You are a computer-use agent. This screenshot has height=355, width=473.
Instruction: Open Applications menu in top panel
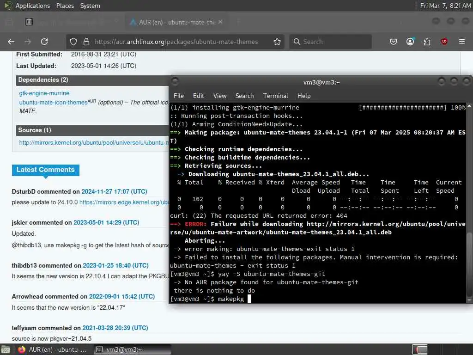[33, 6]
